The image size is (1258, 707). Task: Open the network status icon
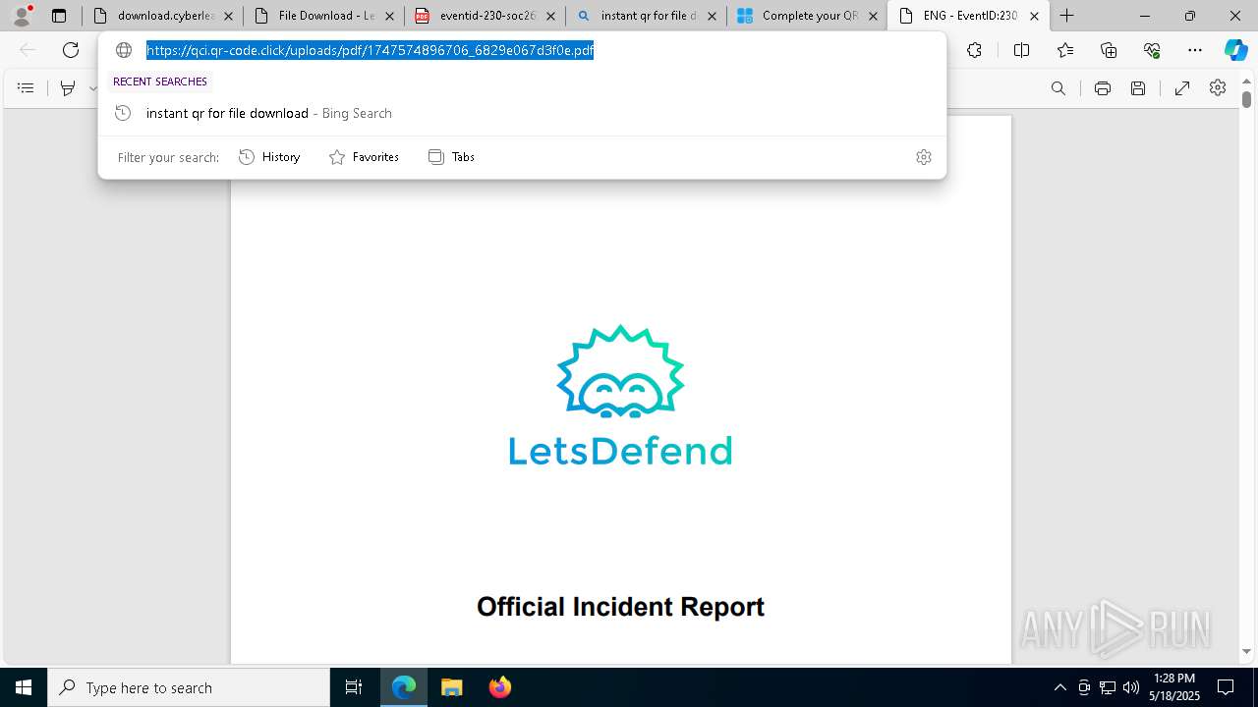pos(1107,687)
